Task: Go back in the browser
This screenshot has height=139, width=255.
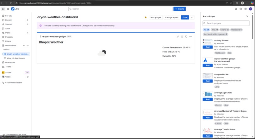Action: pyautogui.click(x=2, y=3)
